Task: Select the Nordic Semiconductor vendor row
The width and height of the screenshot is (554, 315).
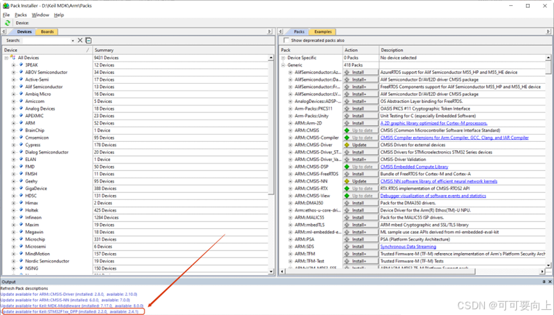Action: pos(47,261)
